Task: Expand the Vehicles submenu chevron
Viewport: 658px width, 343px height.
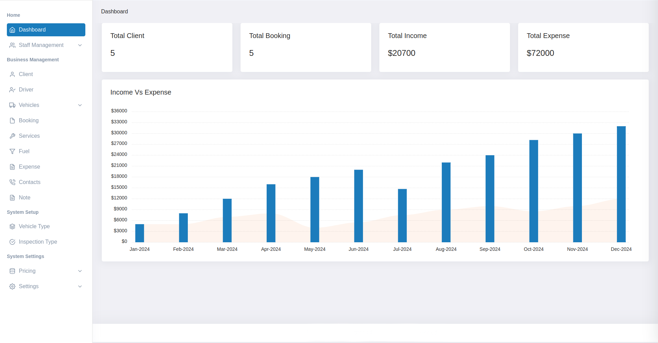Action: pyautogui.click(x=80, y=105)
